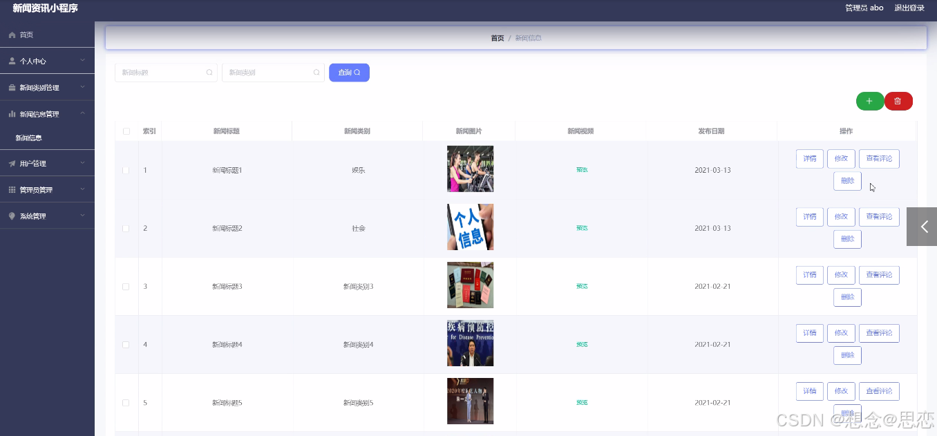Click the paper plane icon for 用户管理
937x436 pixels.
pos(12,164)
